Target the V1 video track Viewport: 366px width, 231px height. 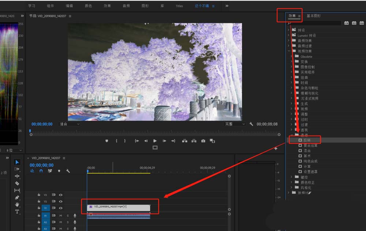tap(45, 208)
